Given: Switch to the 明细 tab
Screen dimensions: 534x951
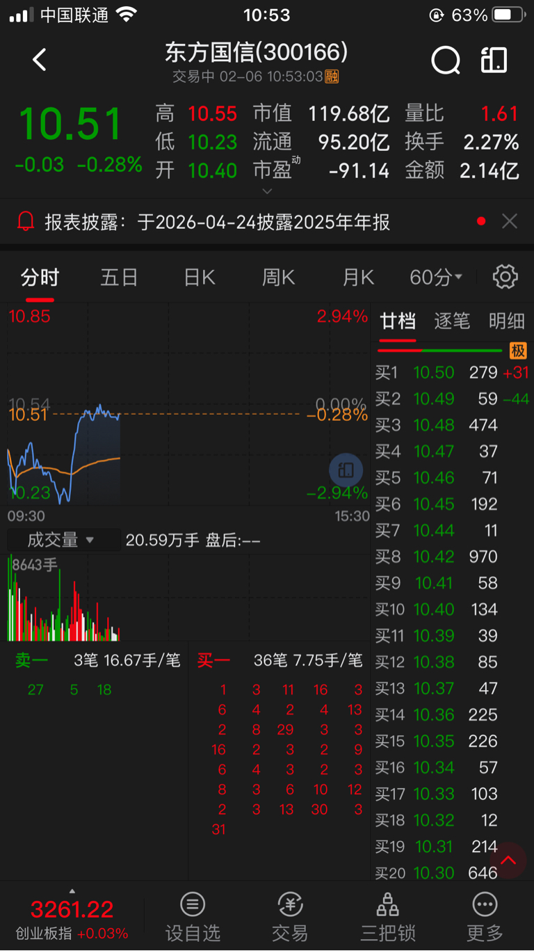Looking at the screenshot, I should [x=506, y=321].
